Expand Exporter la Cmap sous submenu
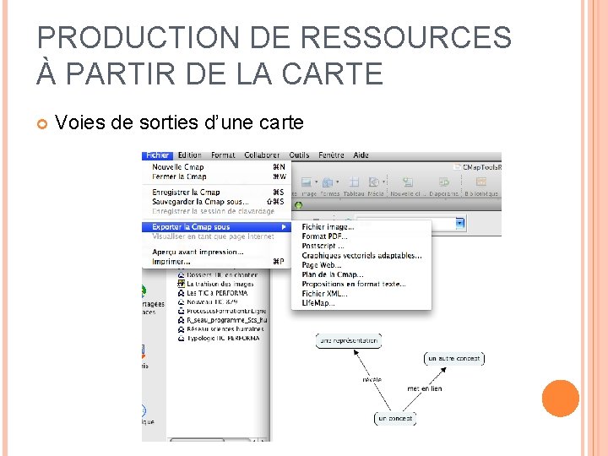The image size is (608, 456). coord(216,227)
